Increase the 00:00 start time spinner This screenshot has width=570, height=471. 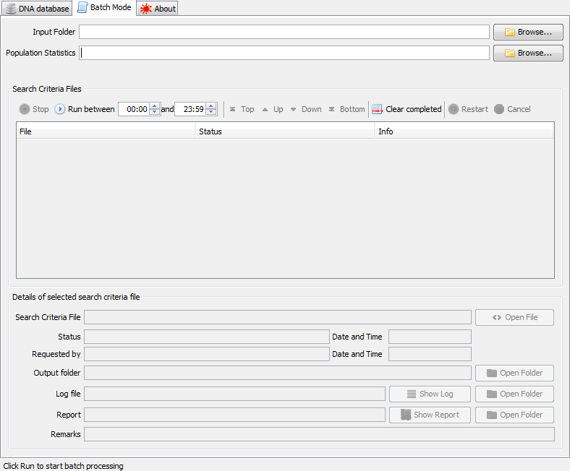154,106
